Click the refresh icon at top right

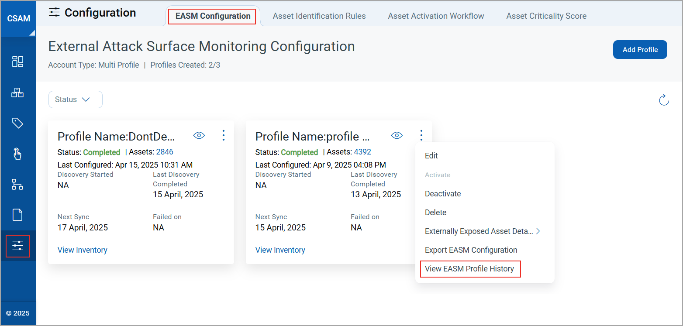click(664, 100)
